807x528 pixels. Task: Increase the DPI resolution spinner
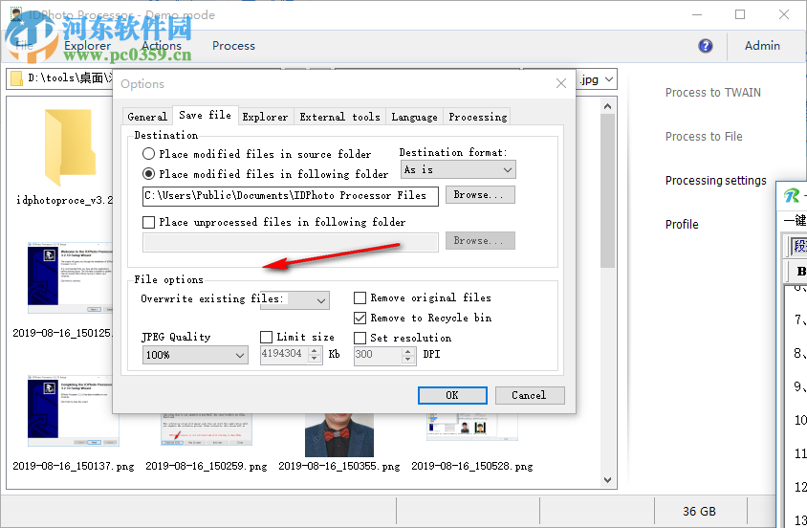[x=408, y=351]
